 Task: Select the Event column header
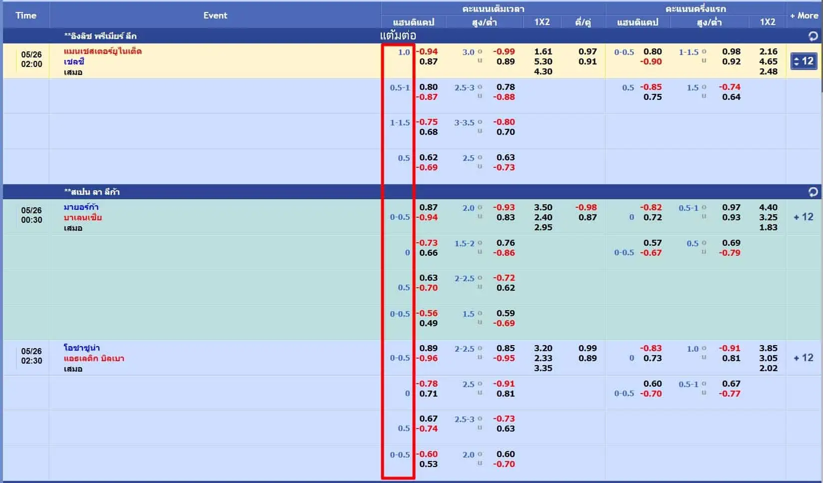pos(215,15)
